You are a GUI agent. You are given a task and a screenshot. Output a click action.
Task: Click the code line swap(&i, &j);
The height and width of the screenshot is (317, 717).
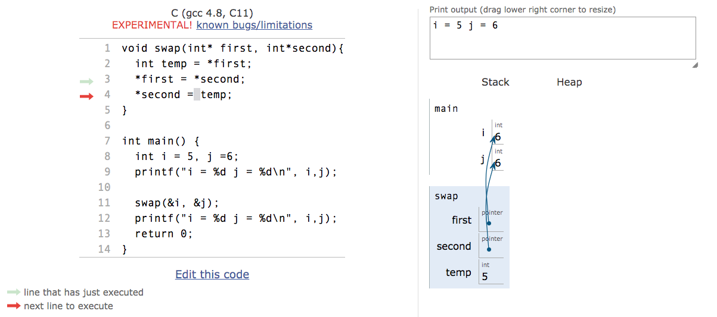[177, 203]
